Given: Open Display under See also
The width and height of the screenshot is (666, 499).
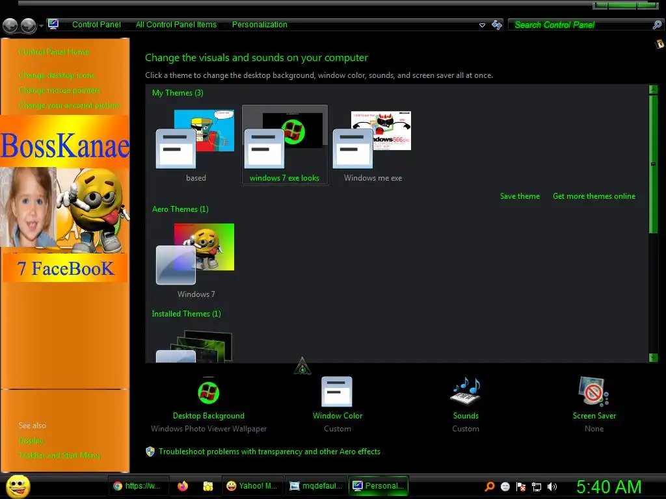Looking at the screenshot, I should pos(31,441).
